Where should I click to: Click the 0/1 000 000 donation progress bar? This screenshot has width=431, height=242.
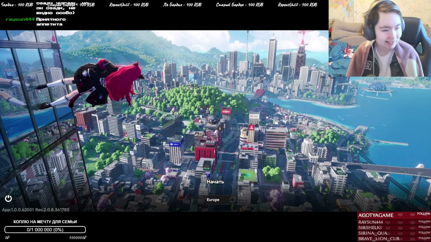coord(45,230)
